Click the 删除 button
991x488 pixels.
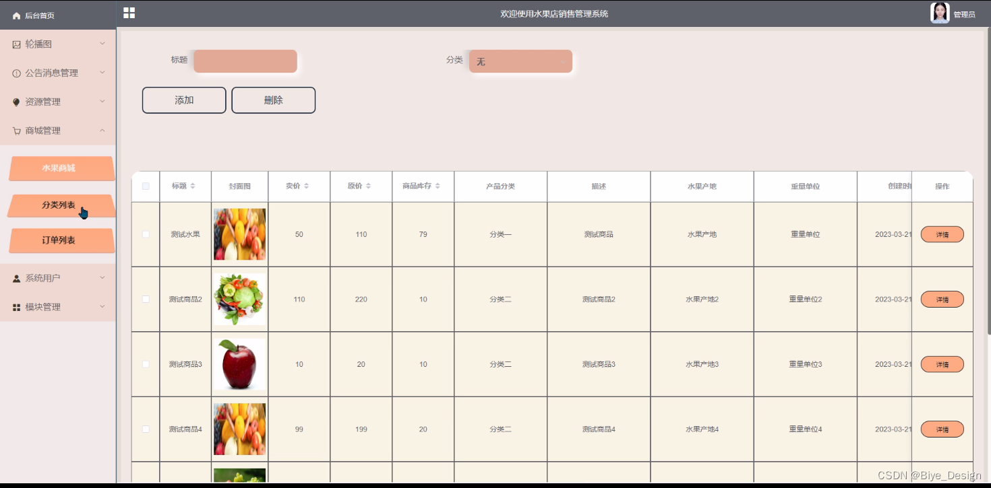273,100
